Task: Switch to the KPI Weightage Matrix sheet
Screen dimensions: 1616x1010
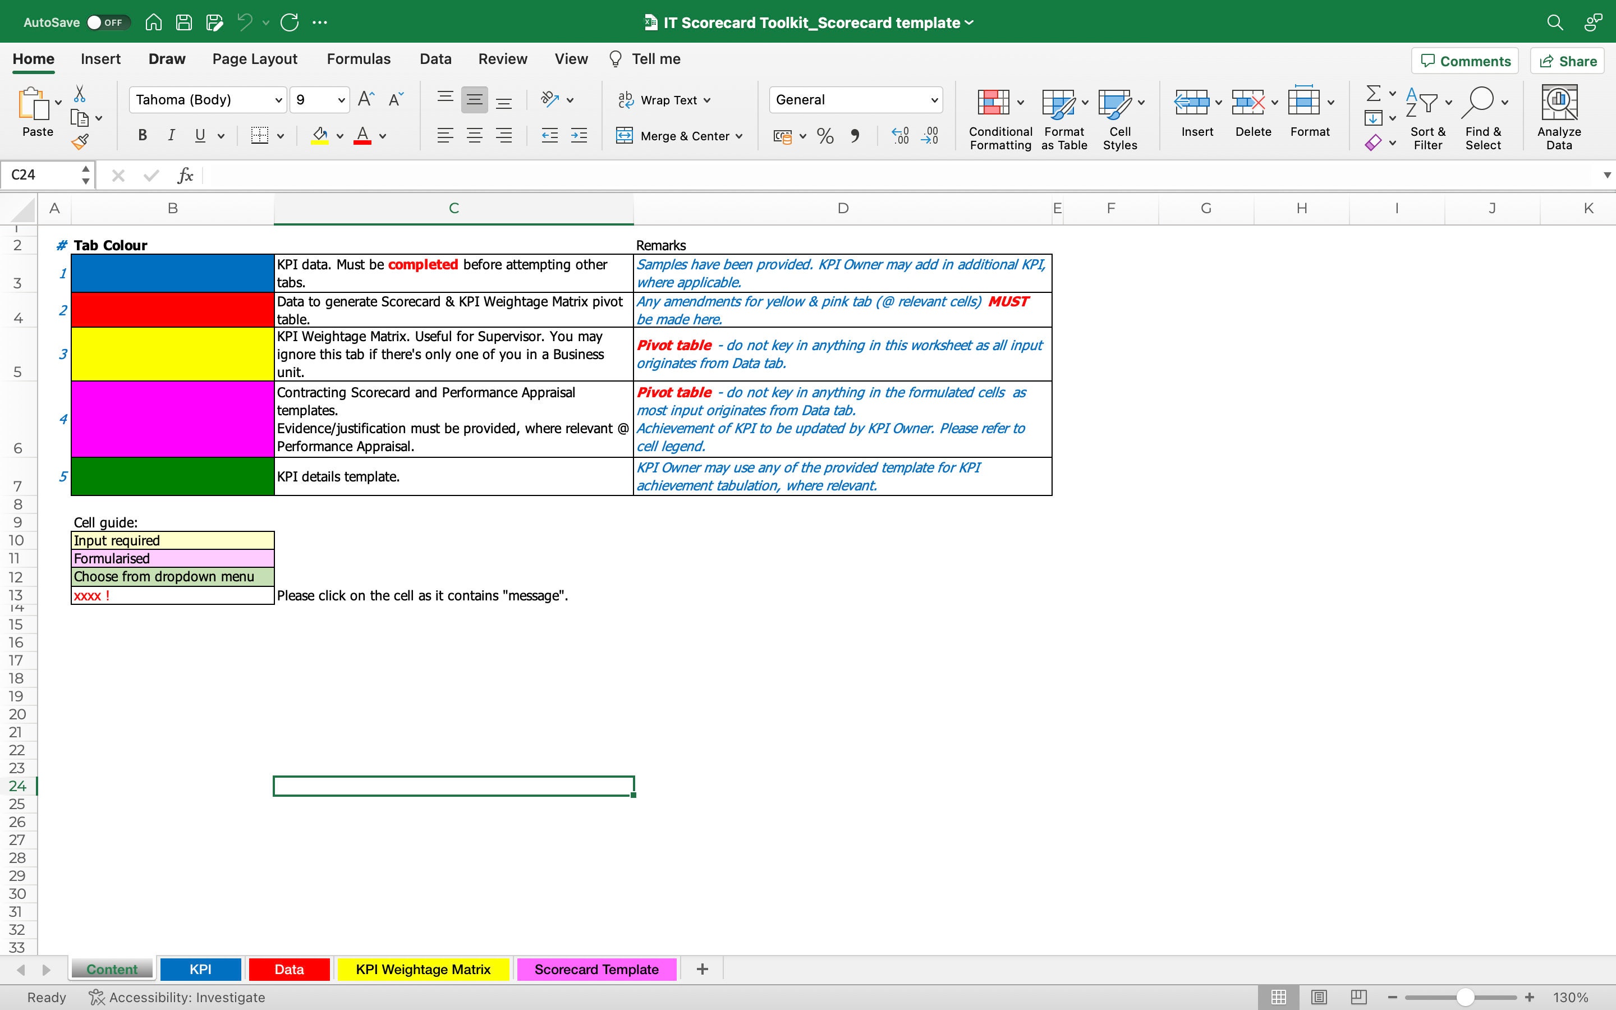Action: pyautogui.click(x=423, y=969)
